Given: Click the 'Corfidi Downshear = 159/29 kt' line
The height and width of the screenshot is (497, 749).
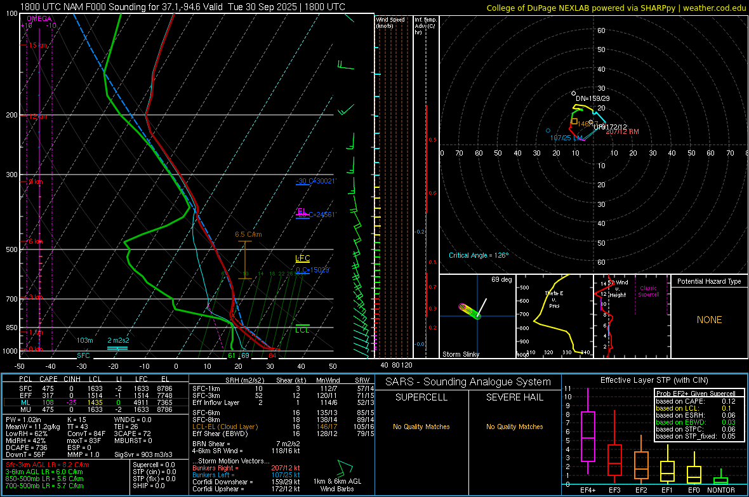Looking at the screenshot, I should coord(246,482).
